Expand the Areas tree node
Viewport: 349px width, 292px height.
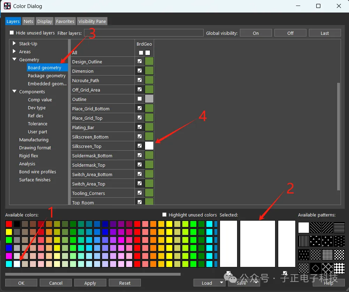click(x=14, y=51)
